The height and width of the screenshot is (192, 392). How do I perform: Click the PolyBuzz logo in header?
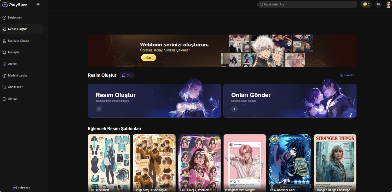coord(15,5)
